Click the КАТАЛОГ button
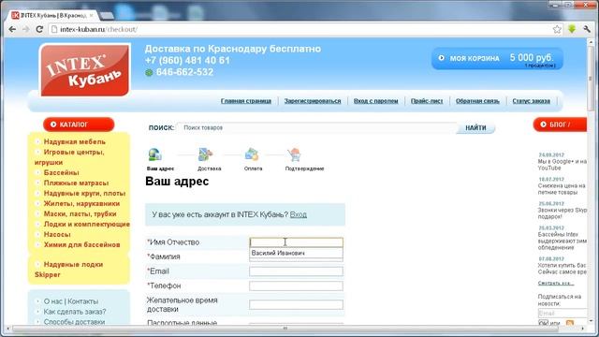The image size is (599, 337). (x=79, y=125)
